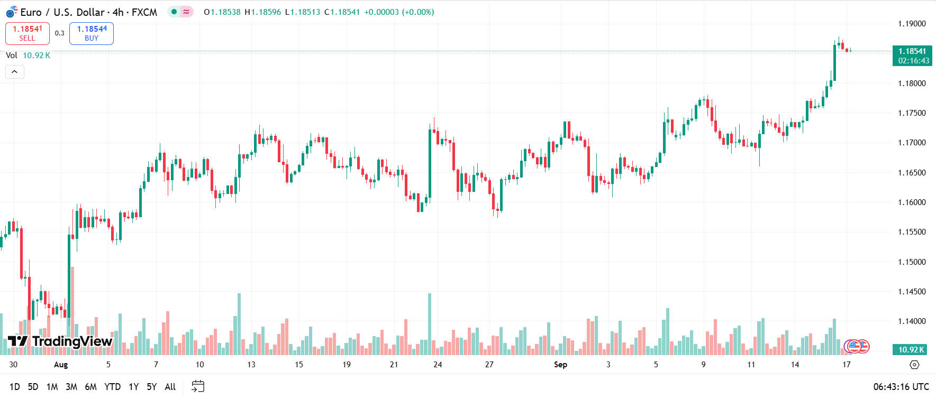Collapse the indicator legend with chevron arrow
Image resolution: width=936 pixels, height=399 pixels.
[15, 72]
